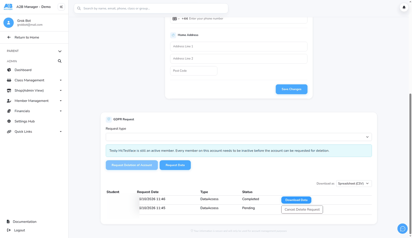Open the notifications bell

point(404,7)
